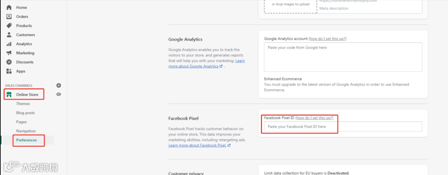Open Discounts in sidebar
Viewport: 448px width, 175px height.
25,62
